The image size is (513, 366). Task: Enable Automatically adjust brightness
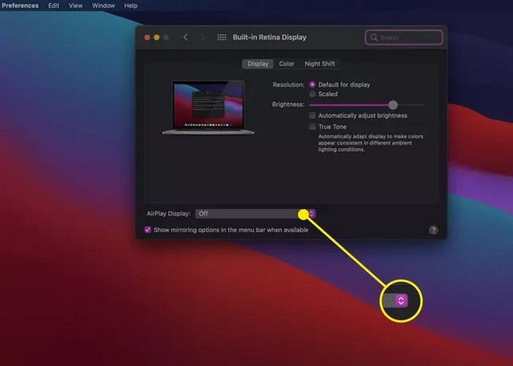pyautogui.click(x=313, y=115)
